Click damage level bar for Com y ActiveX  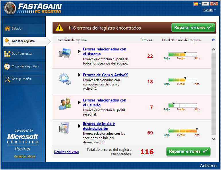183,80
